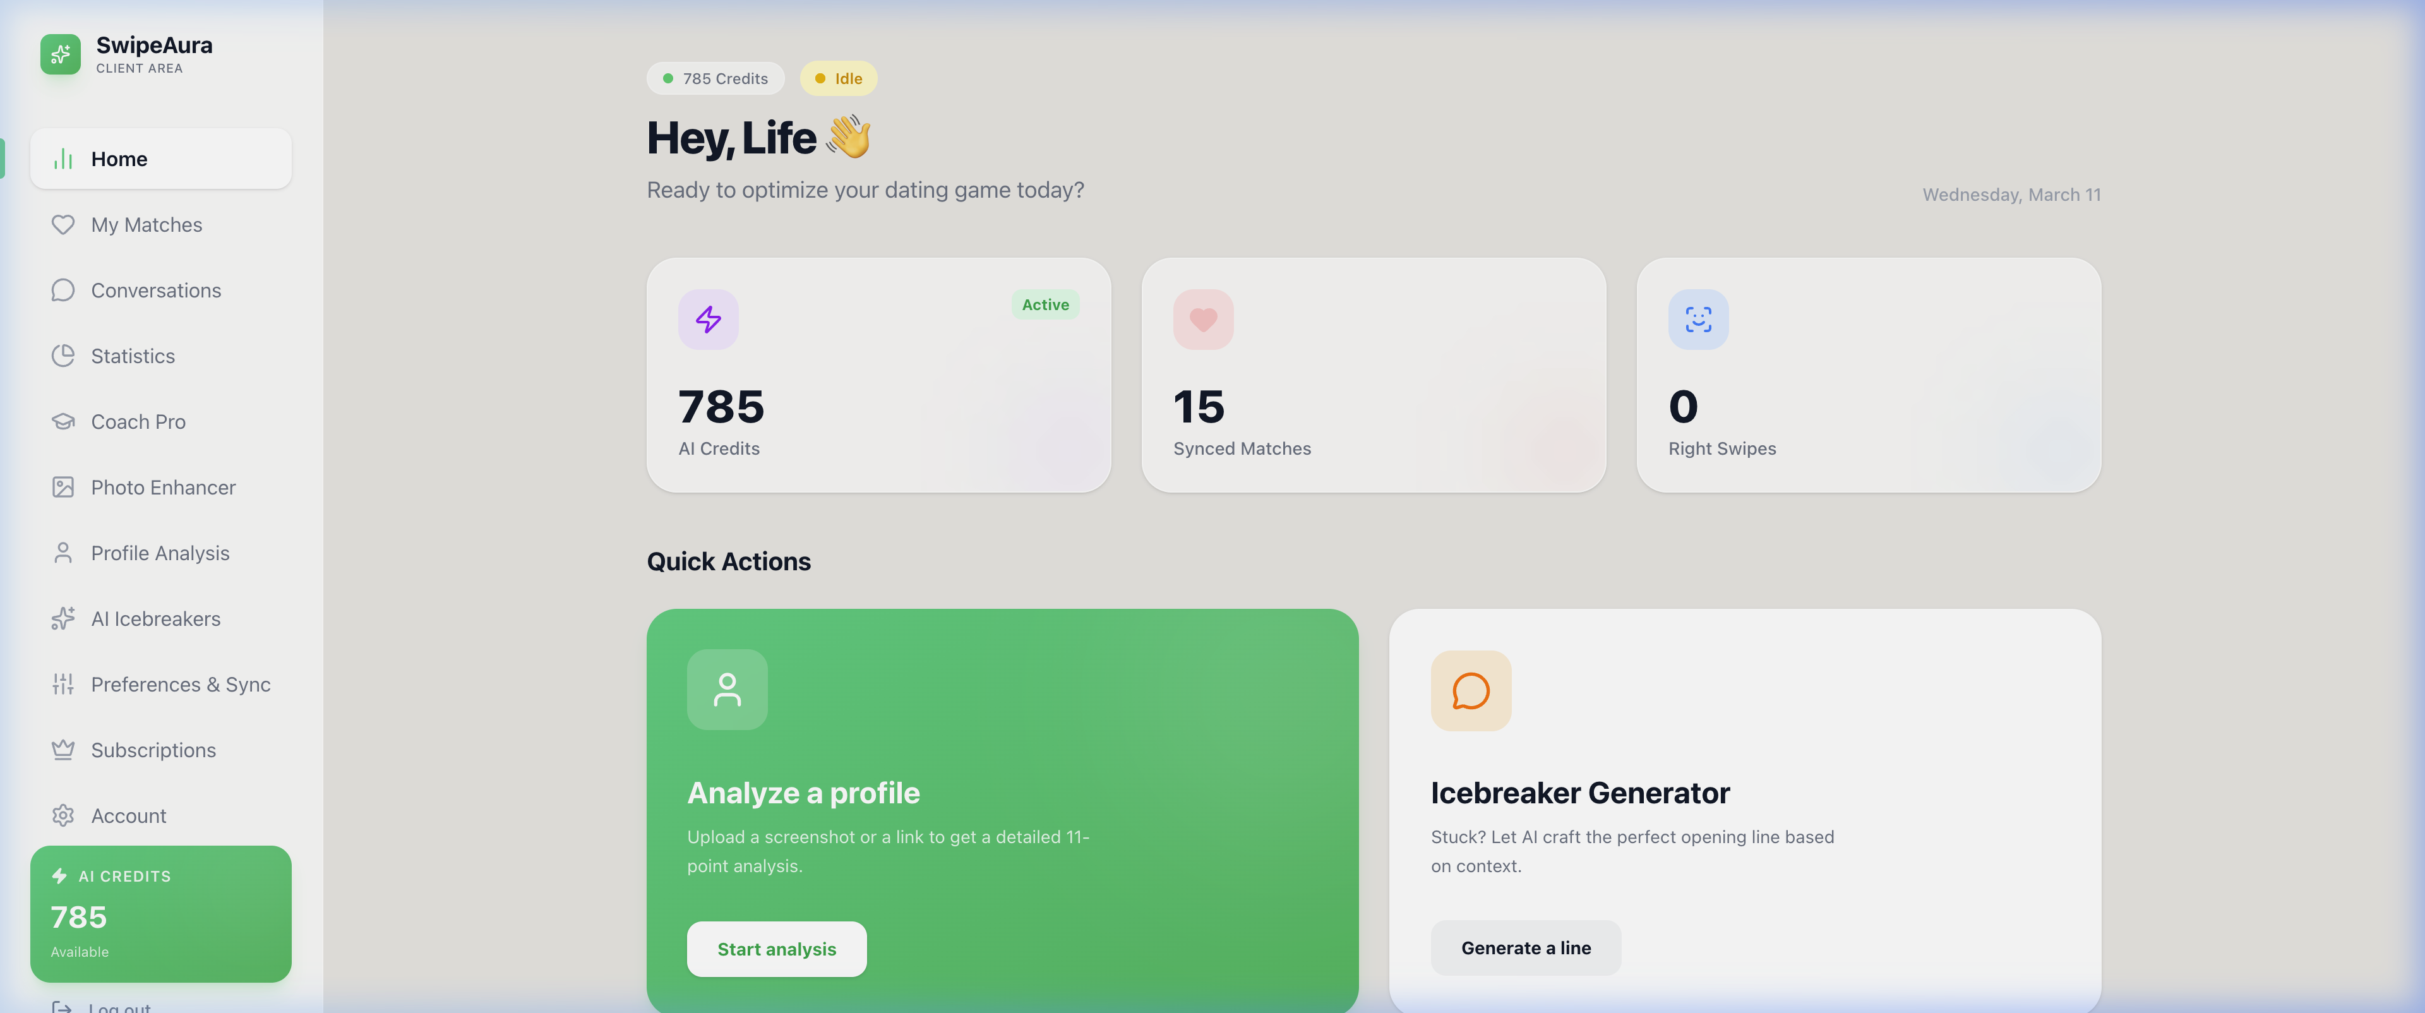Select Photo Enhancer from sidebar

pyautogui.click(x=163, y=488)
